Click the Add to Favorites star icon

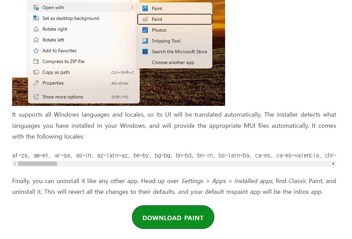(36, 51)
